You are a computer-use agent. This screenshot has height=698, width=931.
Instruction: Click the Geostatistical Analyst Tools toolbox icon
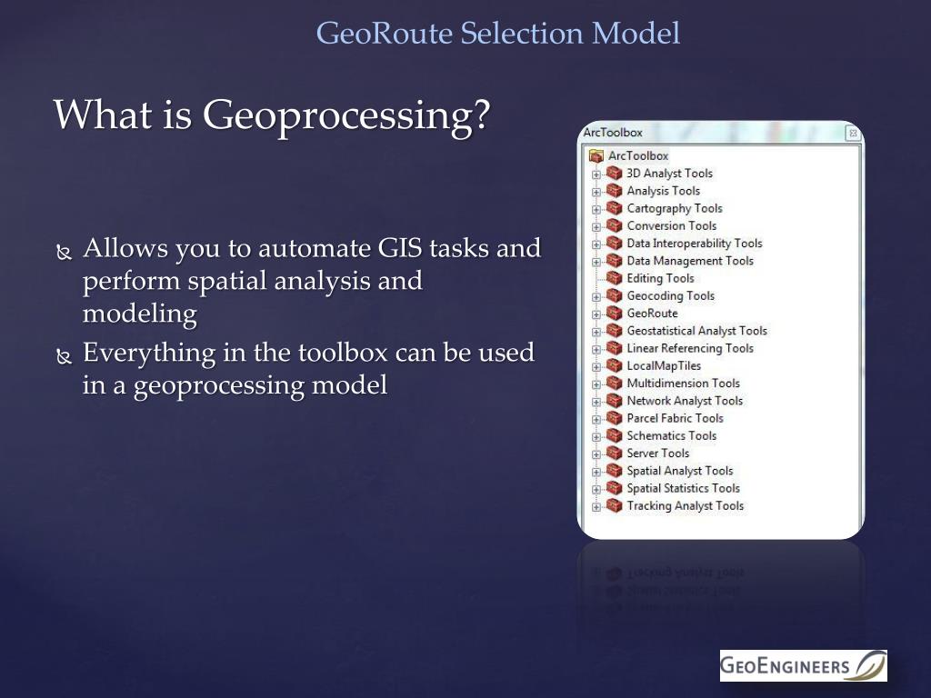[x=614, y=331]
